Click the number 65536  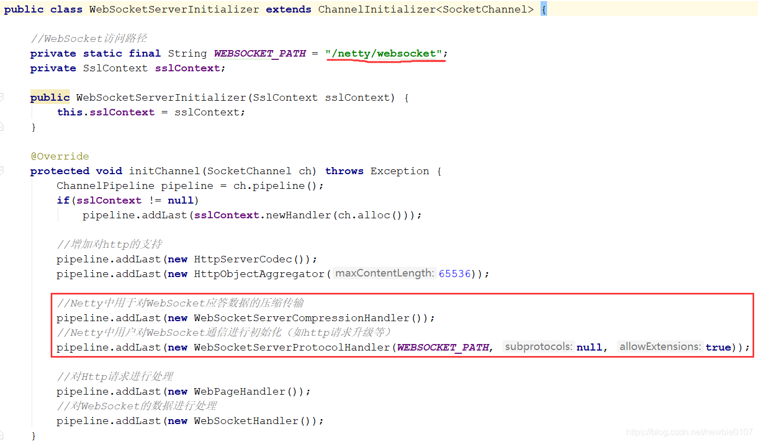tap(455, 274)
